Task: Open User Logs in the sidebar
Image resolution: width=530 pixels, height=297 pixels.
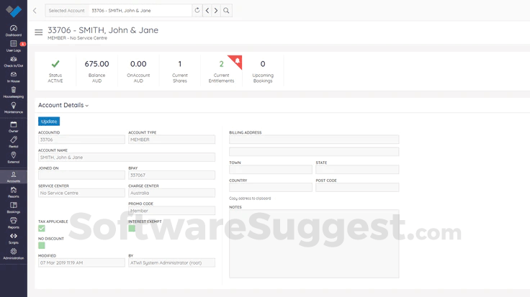Action: [14, 46]
